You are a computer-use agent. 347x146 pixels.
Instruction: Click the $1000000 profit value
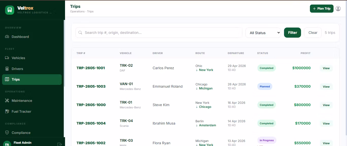click(302, 68)
